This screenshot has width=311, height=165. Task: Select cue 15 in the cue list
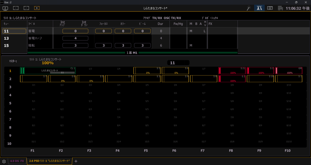click(14, 45)
